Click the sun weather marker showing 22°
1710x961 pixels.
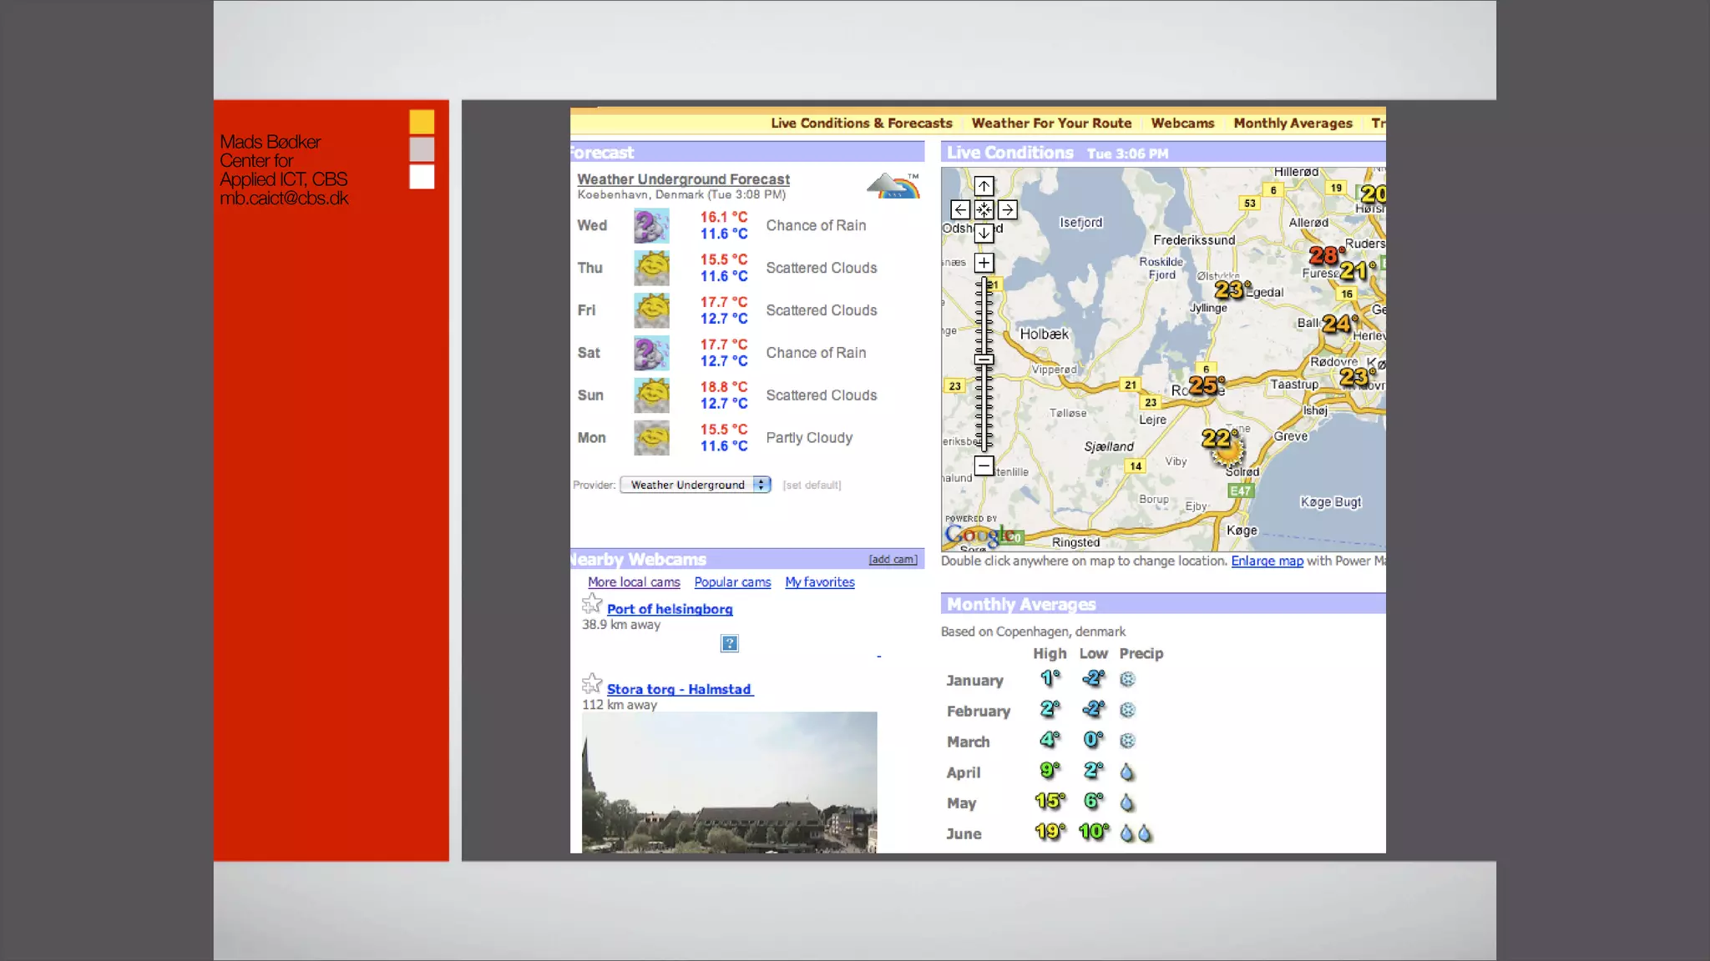[x=1223, y=446]
